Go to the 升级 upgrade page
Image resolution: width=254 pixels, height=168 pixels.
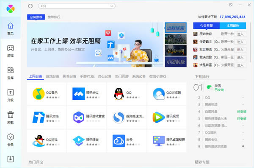click(11, 95)
